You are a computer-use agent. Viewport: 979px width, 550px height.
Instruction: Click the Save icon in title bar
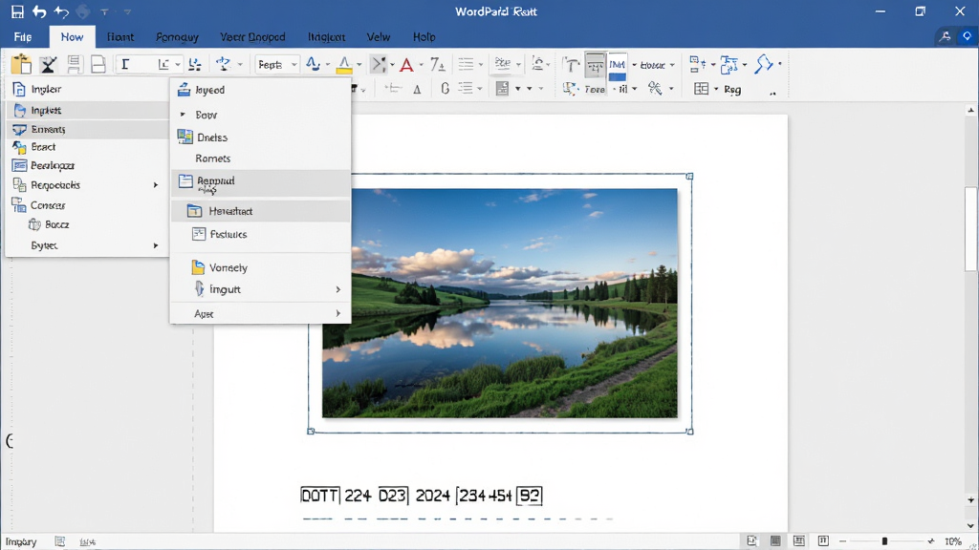coord(17,11)
